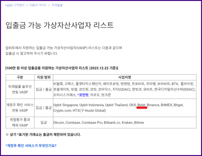Click the 구분 column header

point(20,77)
